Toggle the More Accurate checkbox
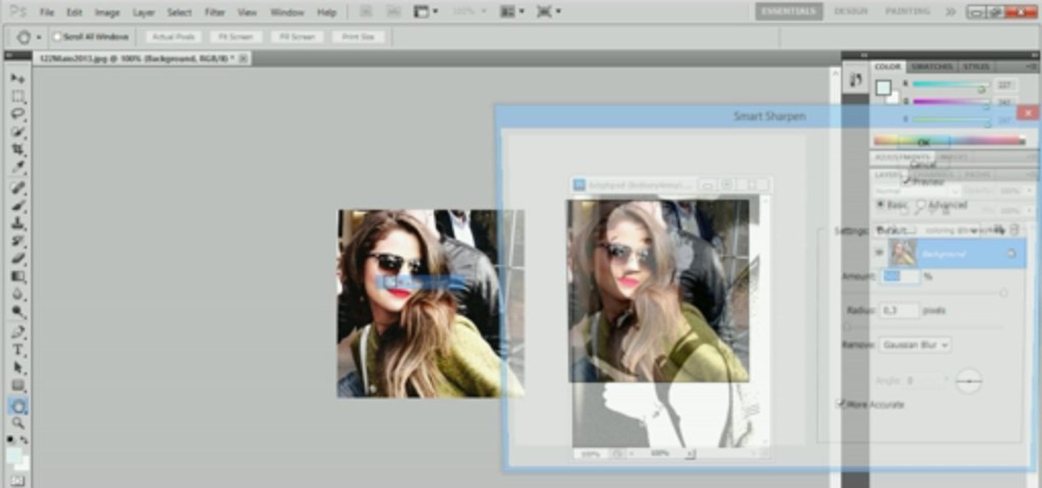This screenshot has width=1042, height=488. pyautogui.click(x=842, y=404)
